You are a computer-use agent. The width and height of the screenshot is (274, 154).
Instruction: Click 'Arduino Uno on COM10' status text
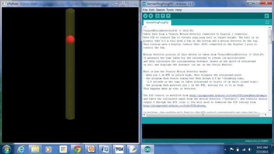(257, 141)
